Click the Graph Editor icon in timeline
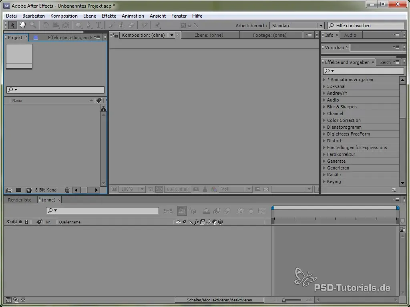Viewport: 410px width, 307px height. pyautogui.click(x=262, y=211)
